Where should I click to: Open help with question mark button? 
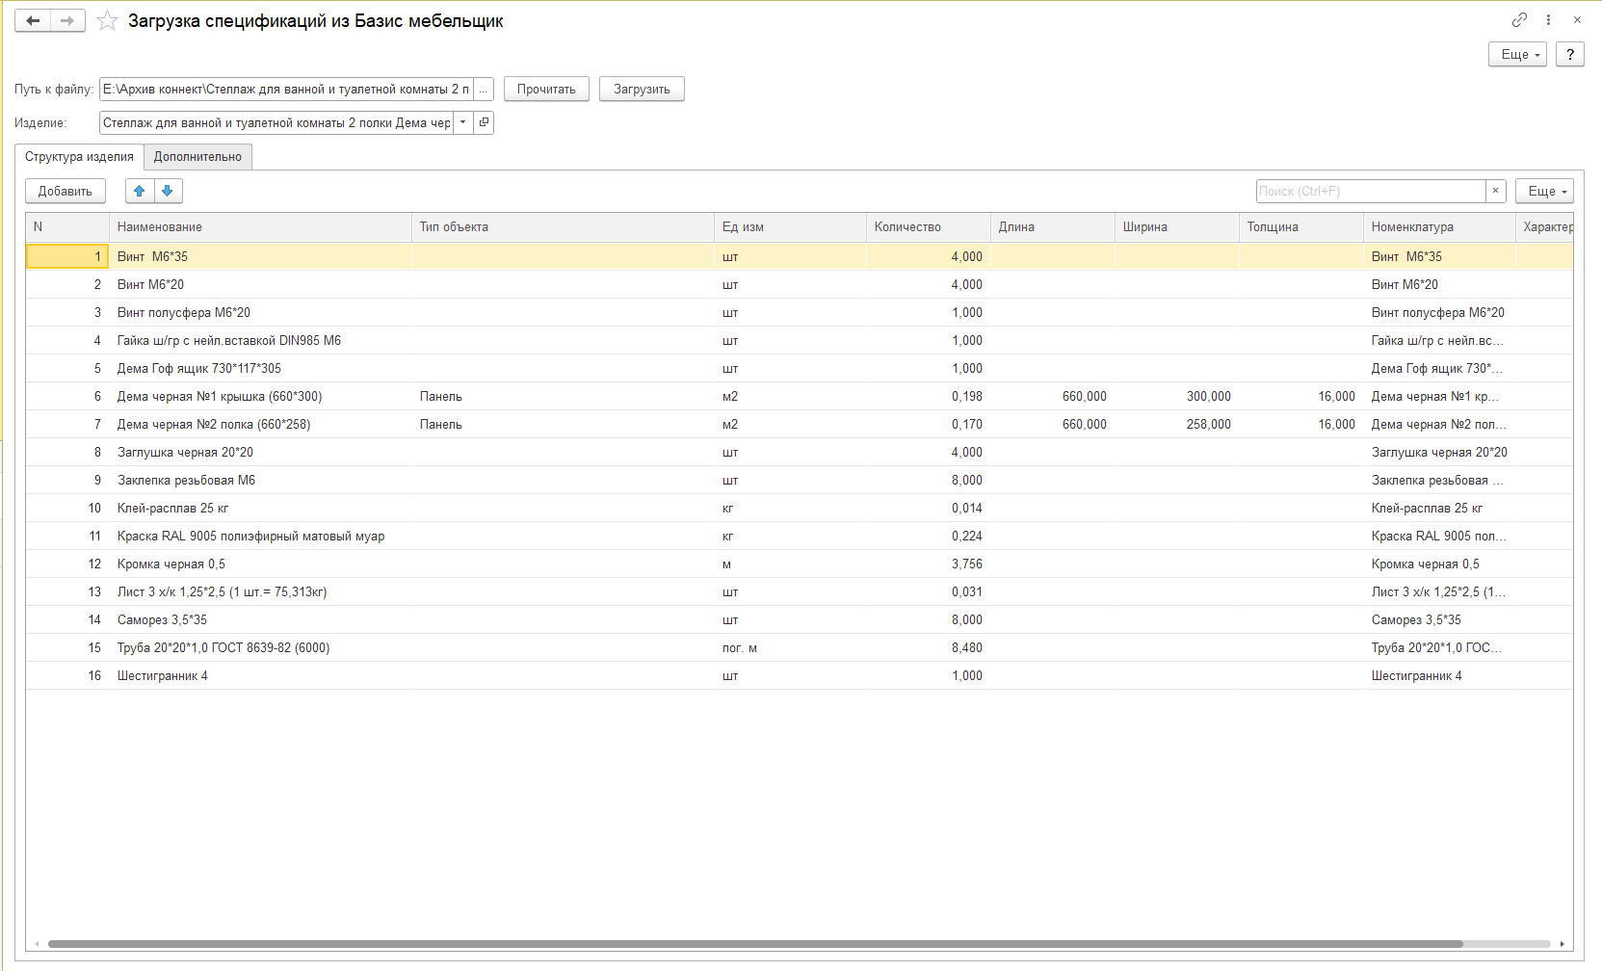coord(1570,54)
